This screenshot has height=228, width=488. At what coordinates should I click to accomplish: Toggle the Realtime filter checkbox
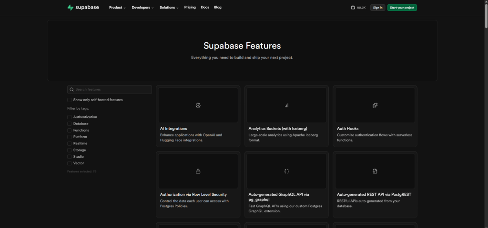(x=70, y=143)
